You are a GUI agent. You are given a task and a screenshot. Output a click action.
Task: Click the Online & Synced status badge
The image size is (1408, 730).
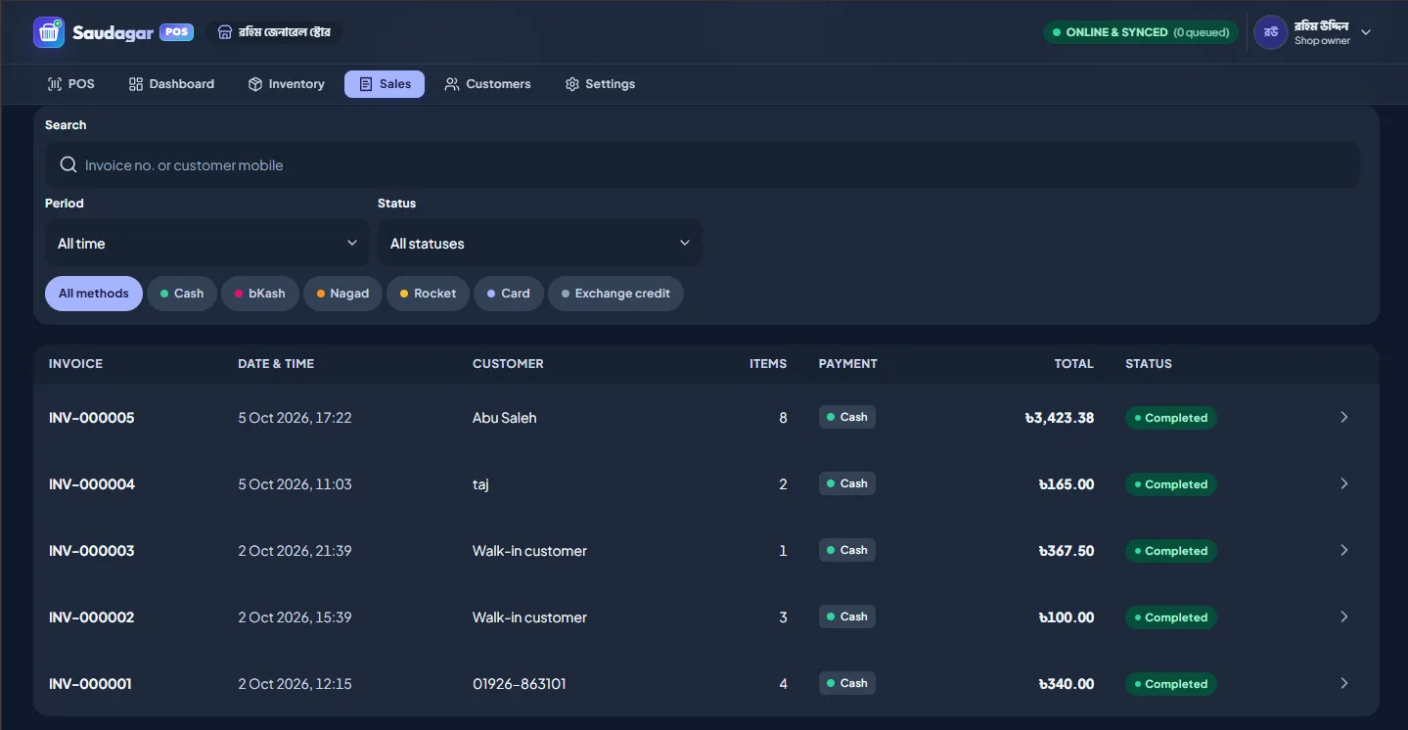tap(1141, 32)
